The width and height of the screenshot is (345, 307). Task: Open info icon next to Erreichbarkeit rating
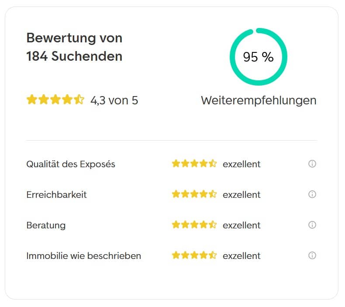click(312, 194)
